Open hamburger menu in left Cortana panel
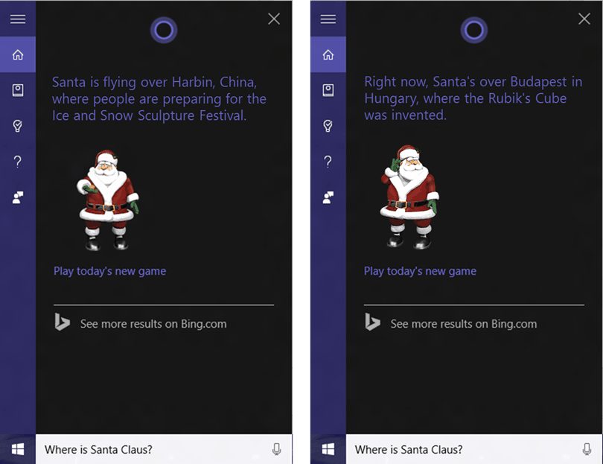Image resolution: width=603 pixels, height=464 pixels. tap(18, 19)
